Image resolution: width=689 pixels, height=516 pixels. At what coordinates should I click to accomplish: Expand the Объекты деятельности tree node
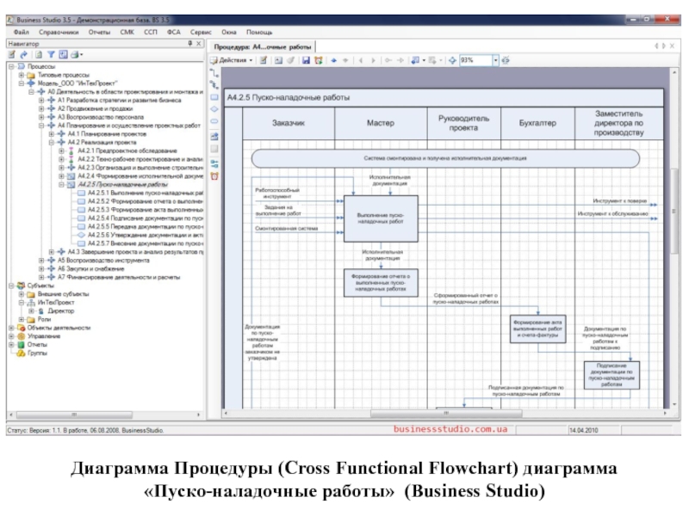pos(12,327)
